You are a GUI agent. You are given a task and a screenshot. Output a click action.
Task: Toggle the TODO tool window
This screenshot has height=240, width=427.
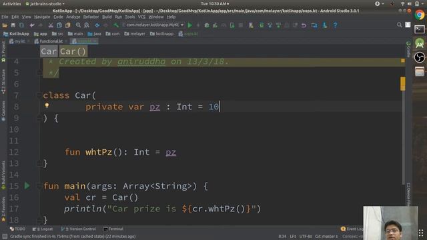click(17, 229)
